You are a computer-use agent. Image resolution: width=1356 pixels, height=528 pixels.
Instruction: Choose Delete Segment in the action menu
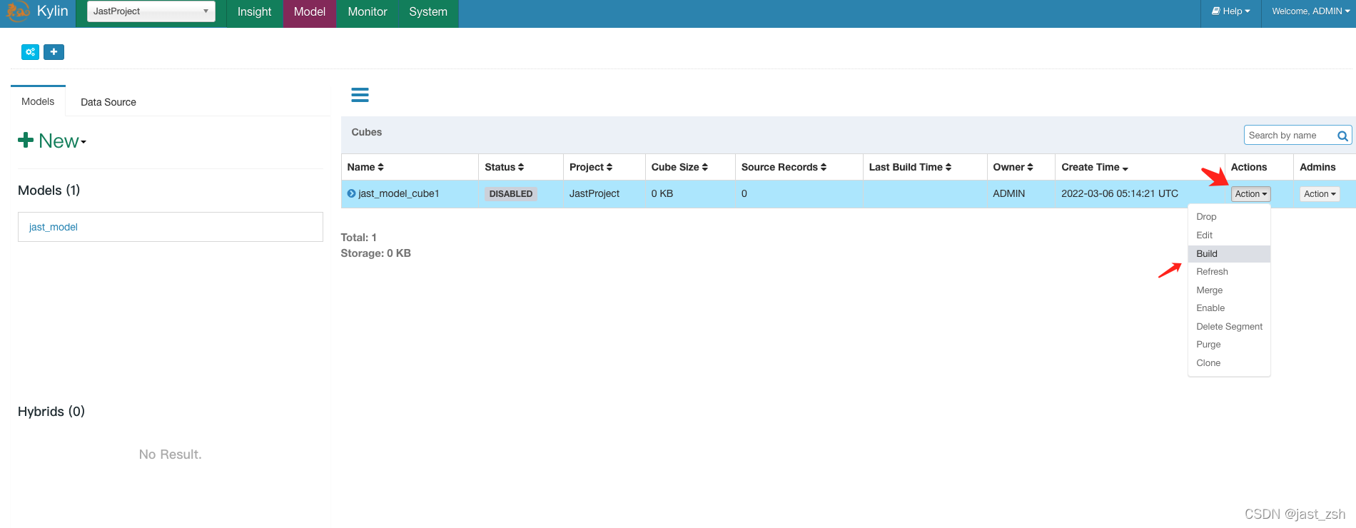pos(1229,327)
